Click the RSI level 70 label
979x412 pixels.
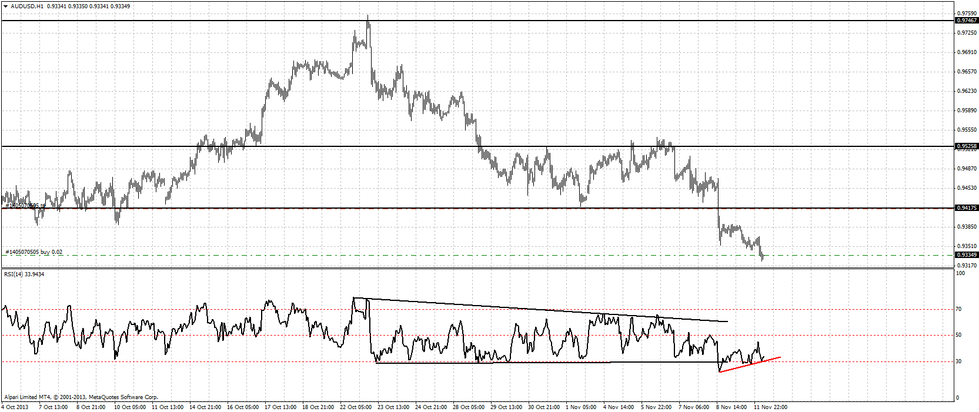click(958, 309)
